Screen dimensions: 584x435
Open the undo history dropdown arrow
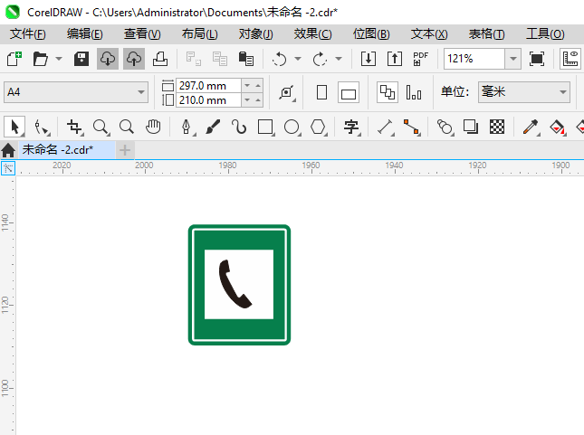point(298,59)
